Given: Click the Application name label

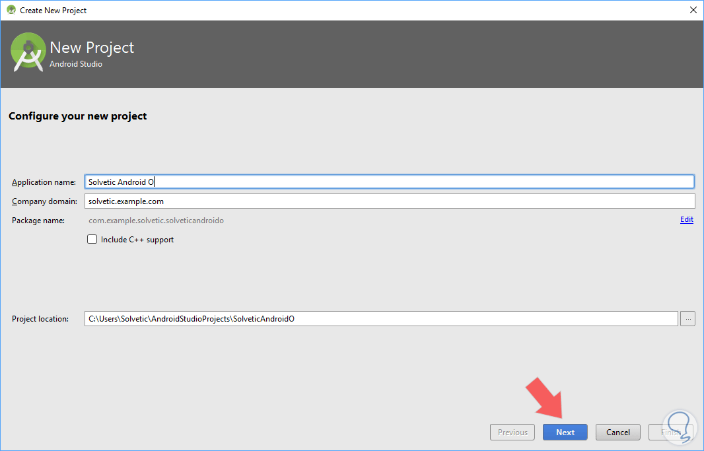Looking at the screenshot, I should click(44, 182).
